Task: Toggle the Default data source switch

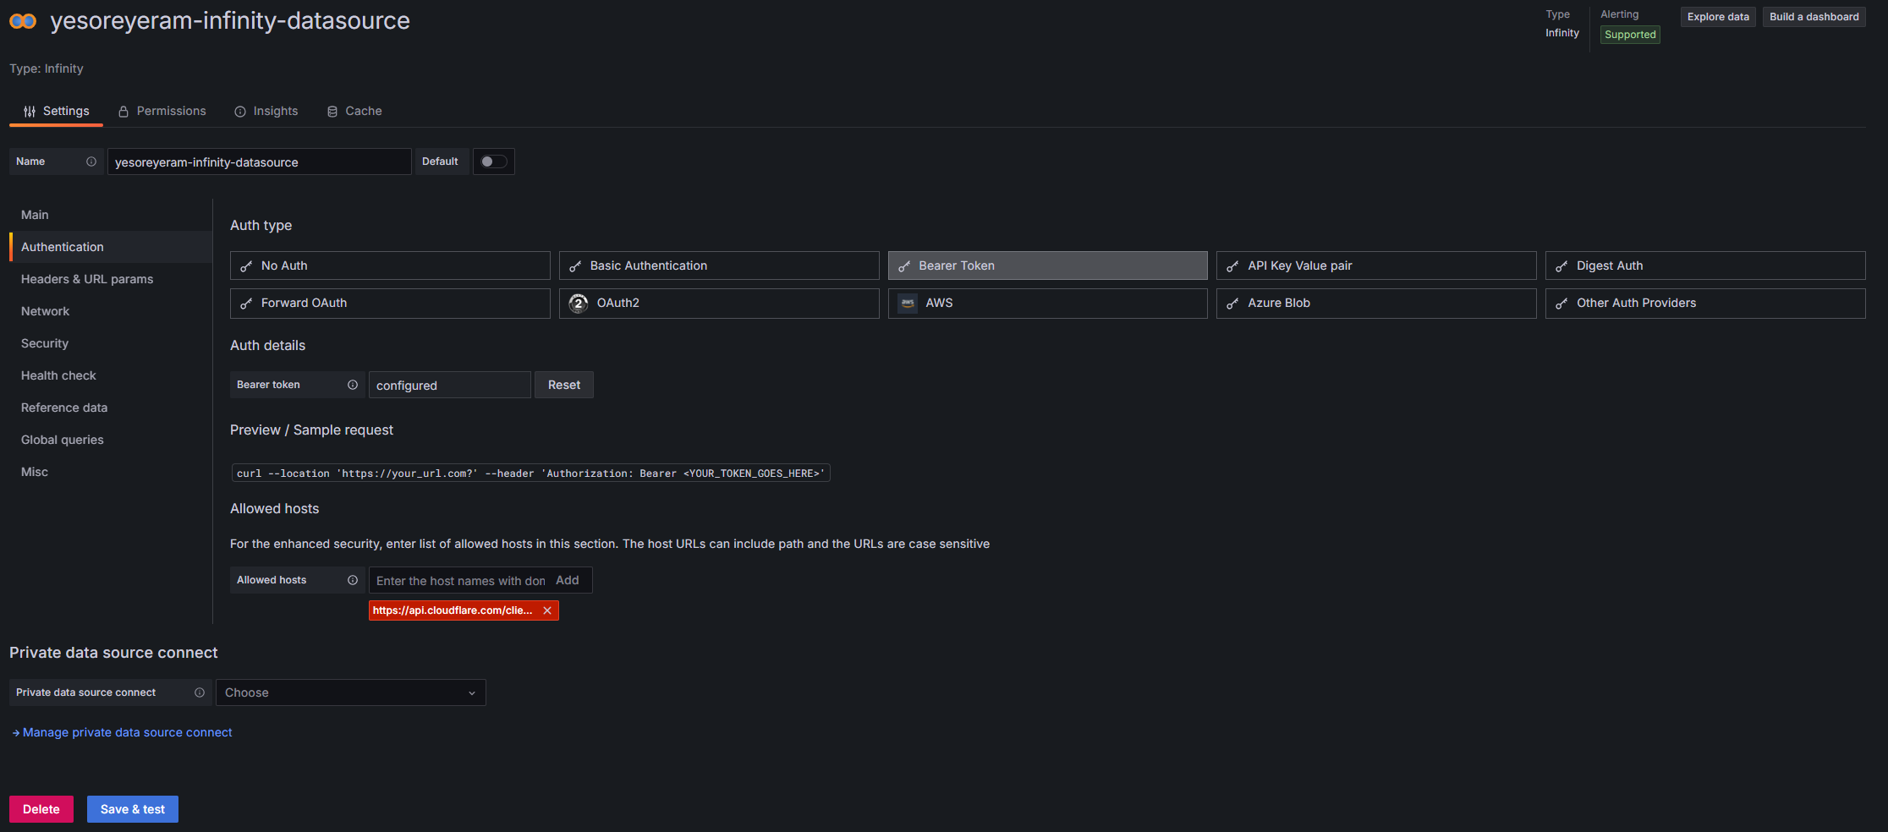Action: [493, 161]
